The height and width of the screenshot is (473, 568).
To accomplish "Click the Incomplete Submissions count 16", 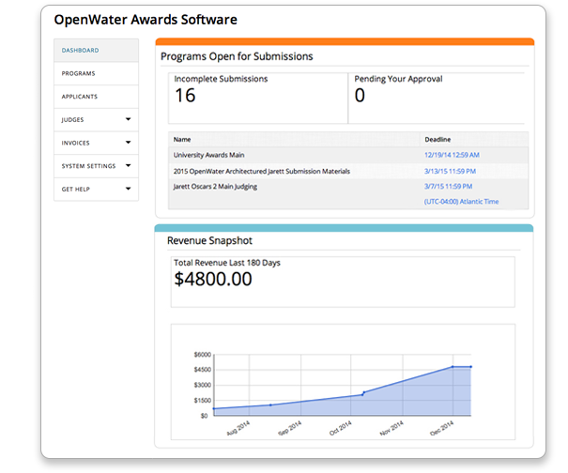I will pyautogui.click(x=185, y=96).
